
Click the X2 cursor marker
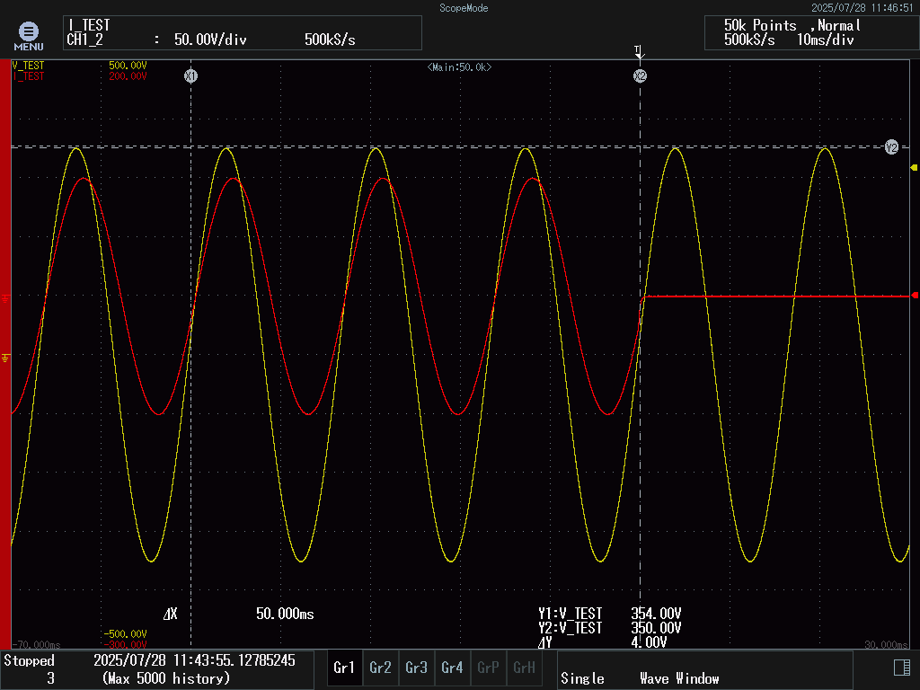[x=640, y=76]
